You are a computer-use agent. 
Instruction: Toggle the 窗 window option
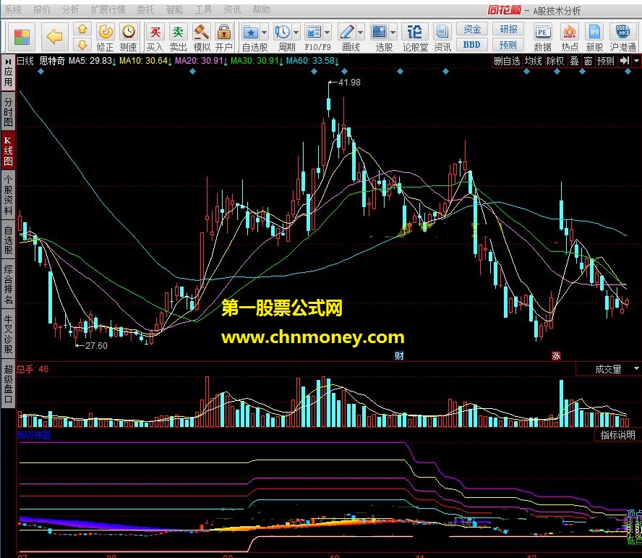pyautogui.click(x=588, y=61)
